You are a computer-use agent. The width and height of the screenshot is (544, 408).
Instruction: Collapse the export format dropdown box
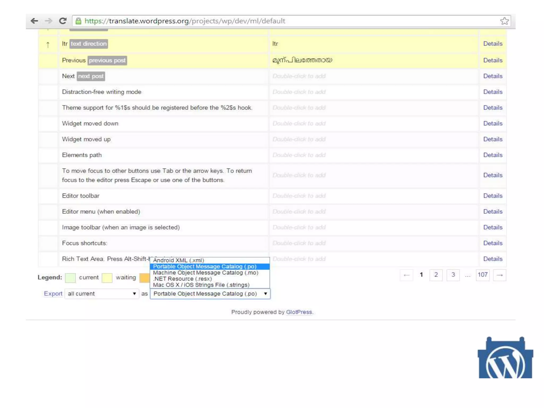coord(210,294)
